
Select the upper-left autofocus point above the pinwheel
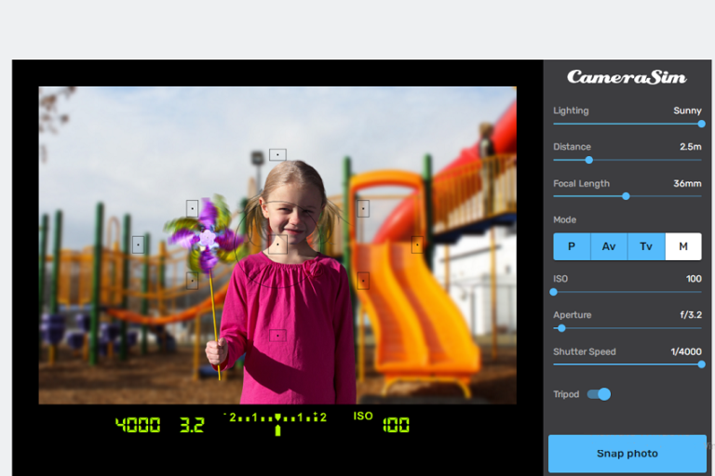pyautogui.click(x=192, y=208)
